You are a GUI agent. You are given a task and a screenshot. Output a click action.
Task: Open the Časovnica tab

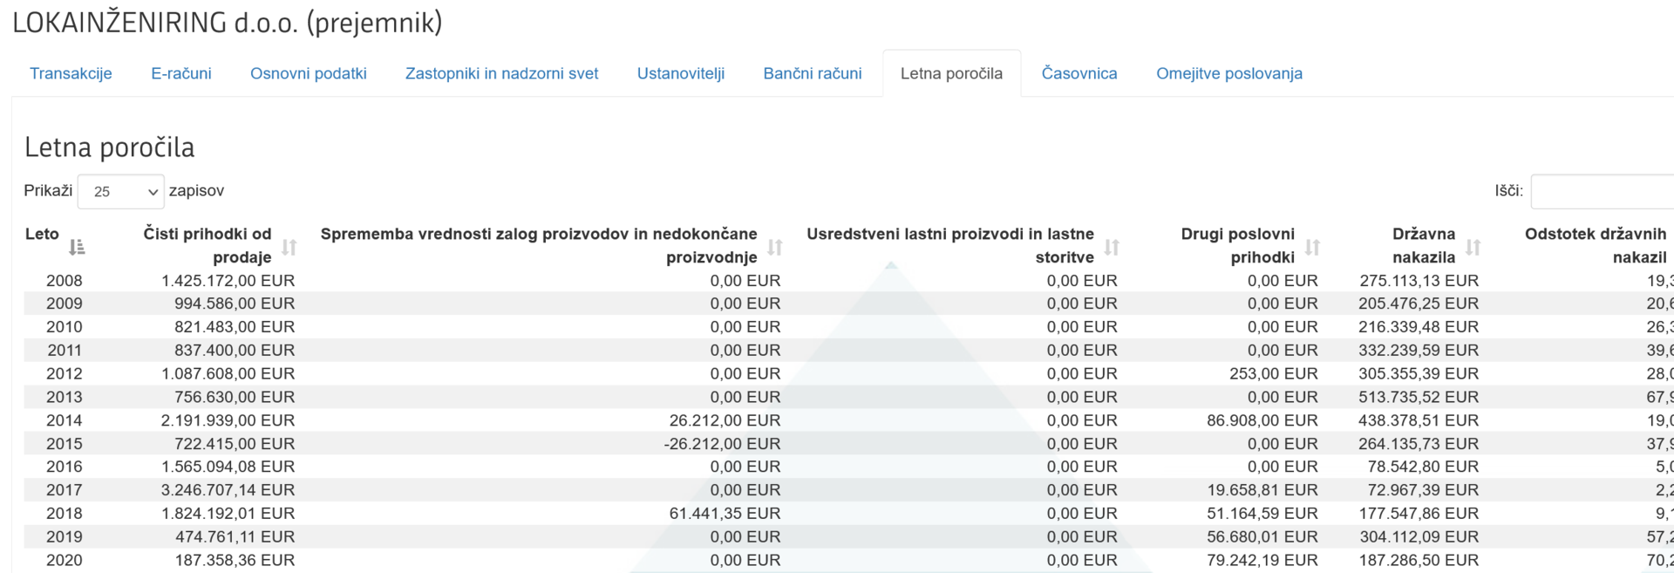[x=1079, y=73]
